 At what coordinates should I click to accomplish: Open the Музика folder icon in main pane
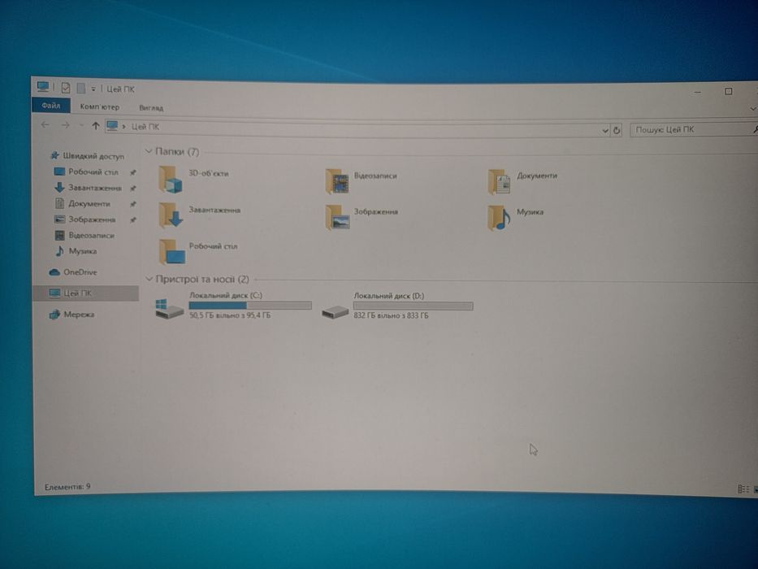click(499, 217)
